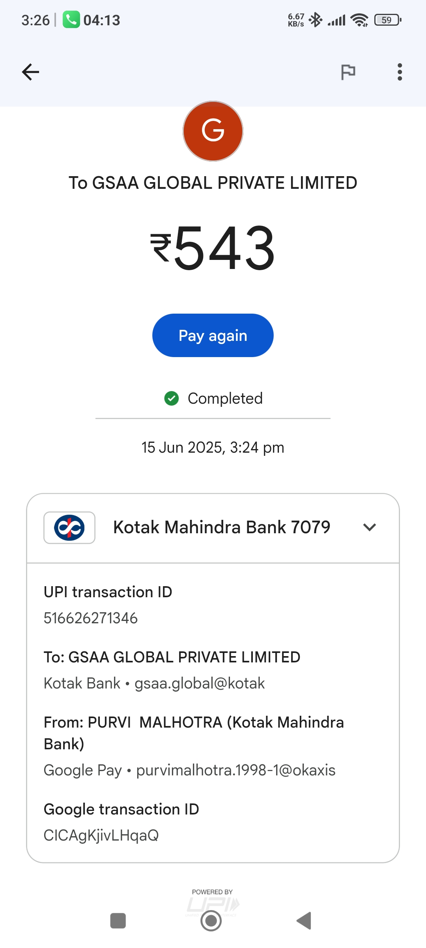Tap the Android home circle button
This screenshot has height=948, width=426.
(211, 921)
